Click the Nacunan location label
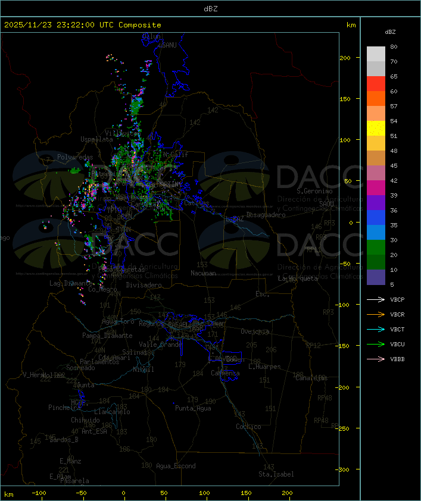Viewport: 421px width, 501px height. [x=203, y=273]
